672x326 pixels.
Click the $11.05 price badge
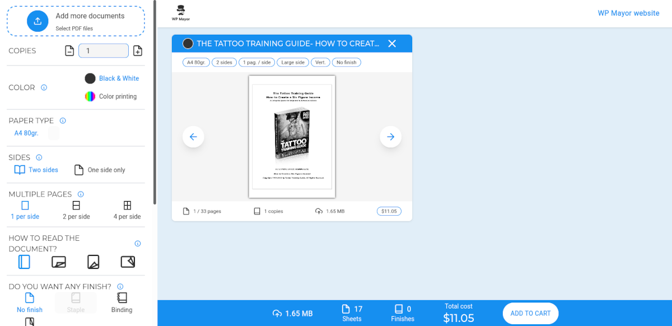(x=389, y=211)
